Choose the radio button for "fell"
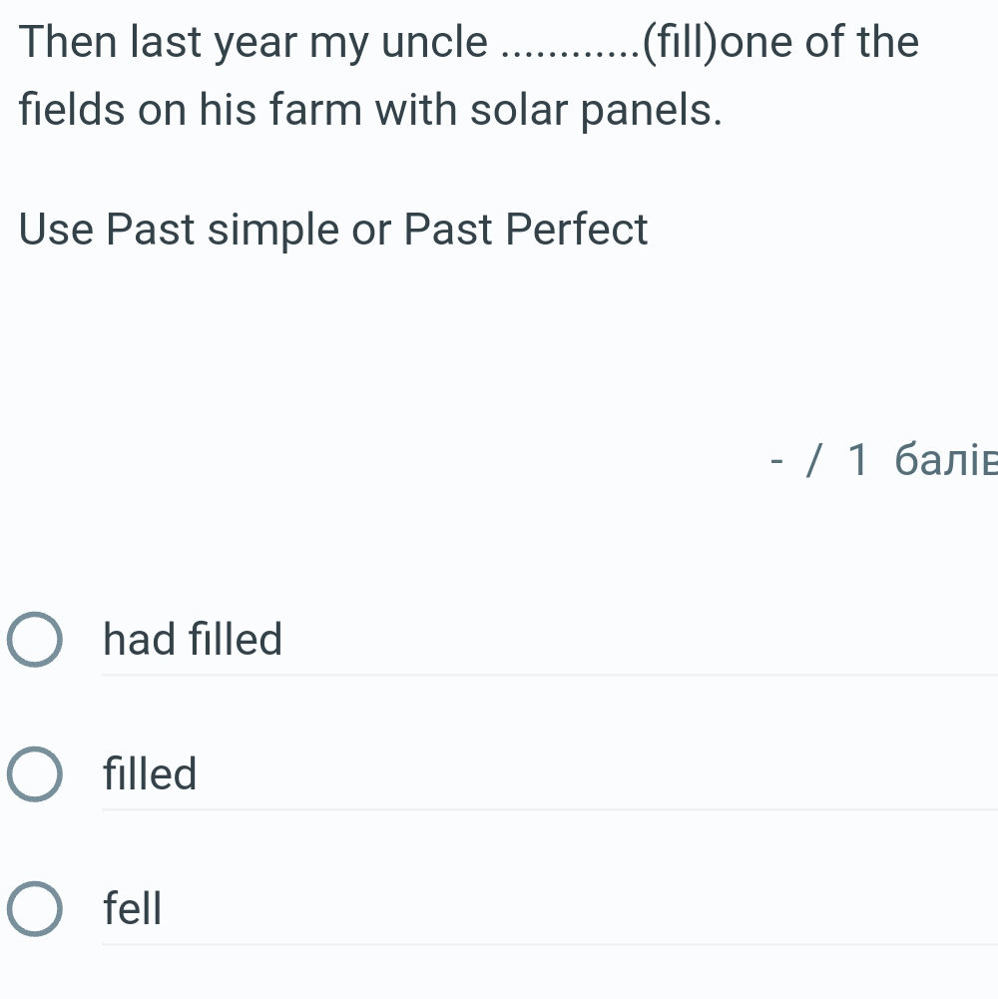Image resolution: width=998 pixels, height=999 pixels. point(35,909)
